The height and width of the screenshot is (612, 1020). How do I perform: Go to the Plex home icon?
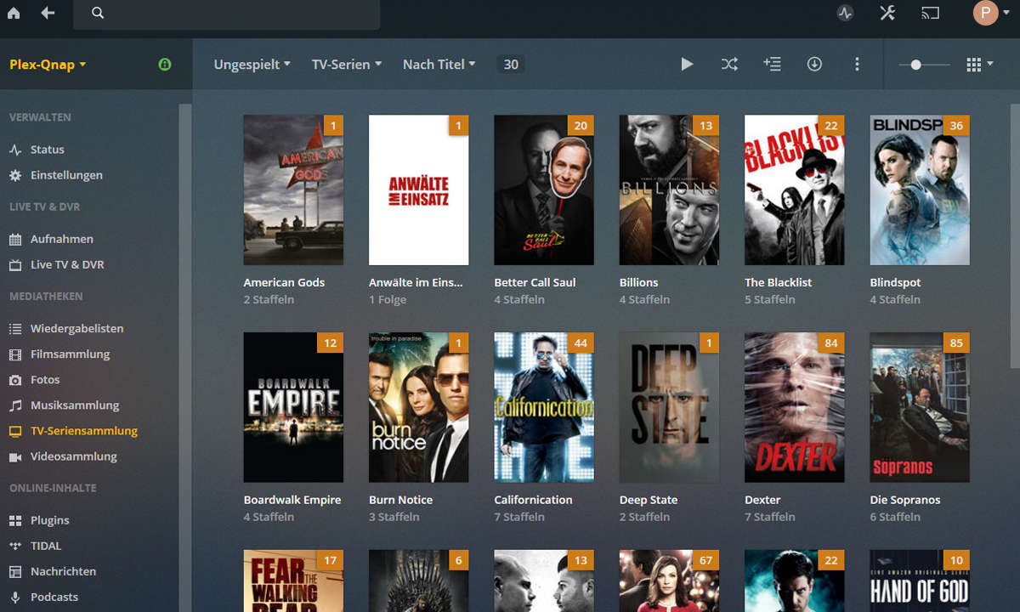[x=14, y=13]
